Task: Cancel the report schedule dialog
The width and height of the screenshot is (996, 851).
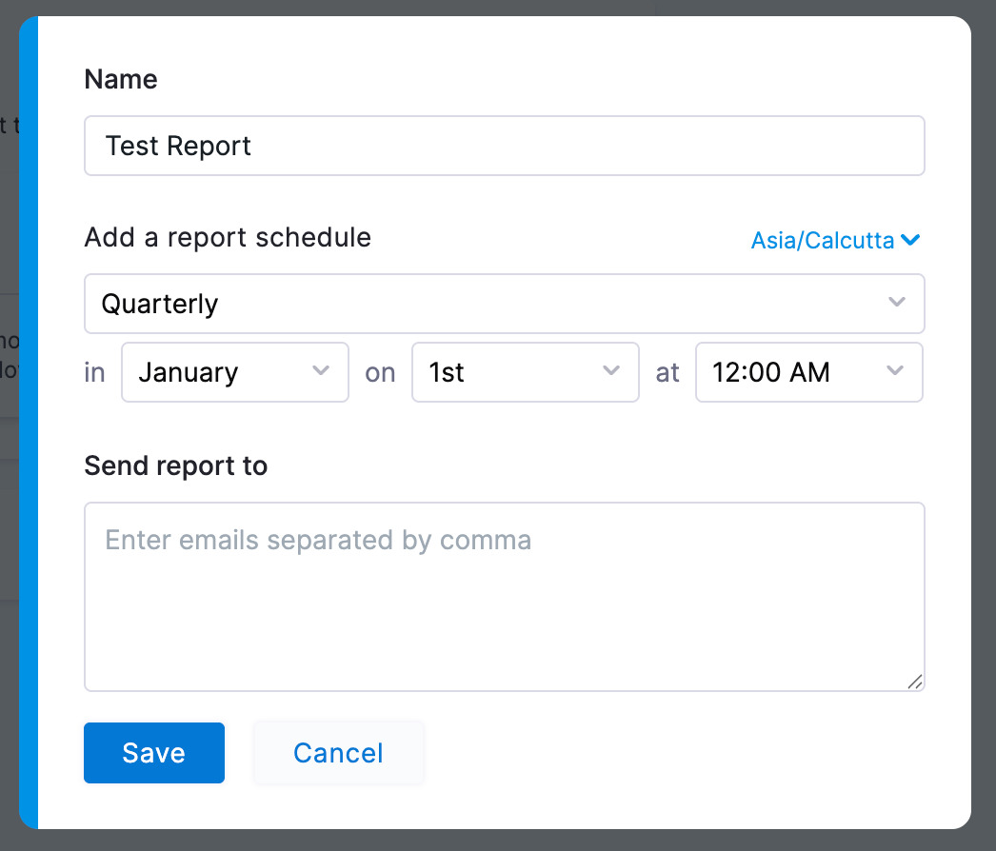Action: coord(338,753)
